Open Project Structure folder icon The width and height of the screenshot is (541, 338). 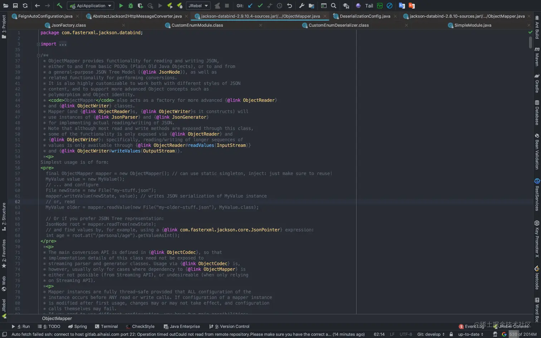tap(311, 6)
